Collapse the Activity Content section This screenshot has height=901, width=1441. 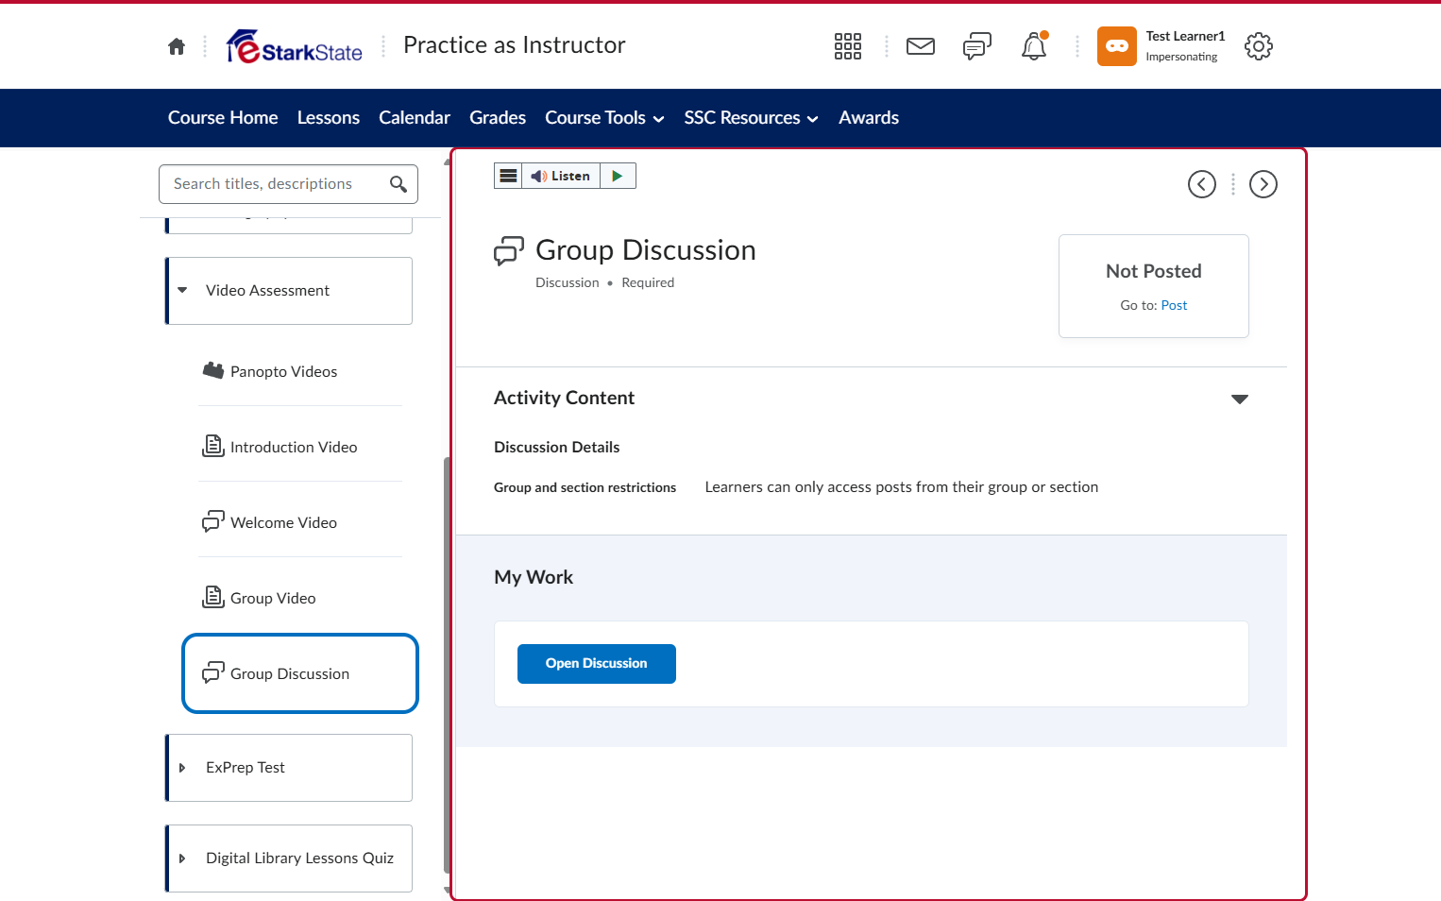(x=1240, y=399)
